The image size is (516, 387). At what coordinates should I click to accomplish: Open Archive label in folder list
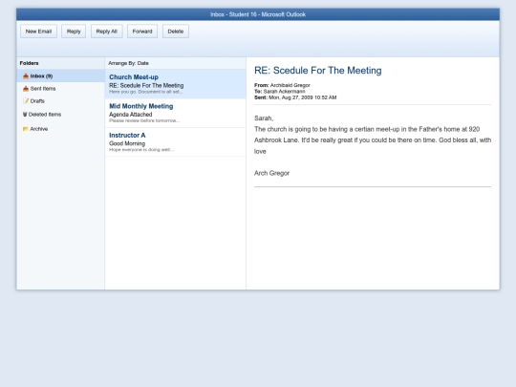39,129
